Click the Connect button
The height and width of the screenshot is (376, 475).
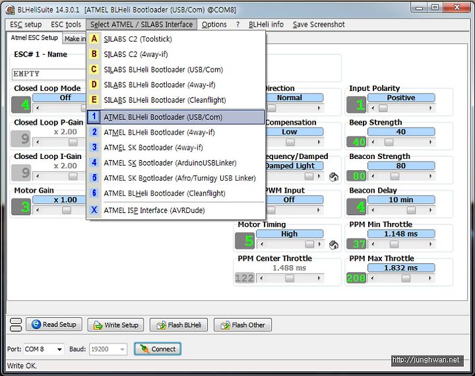click(158, 349)
